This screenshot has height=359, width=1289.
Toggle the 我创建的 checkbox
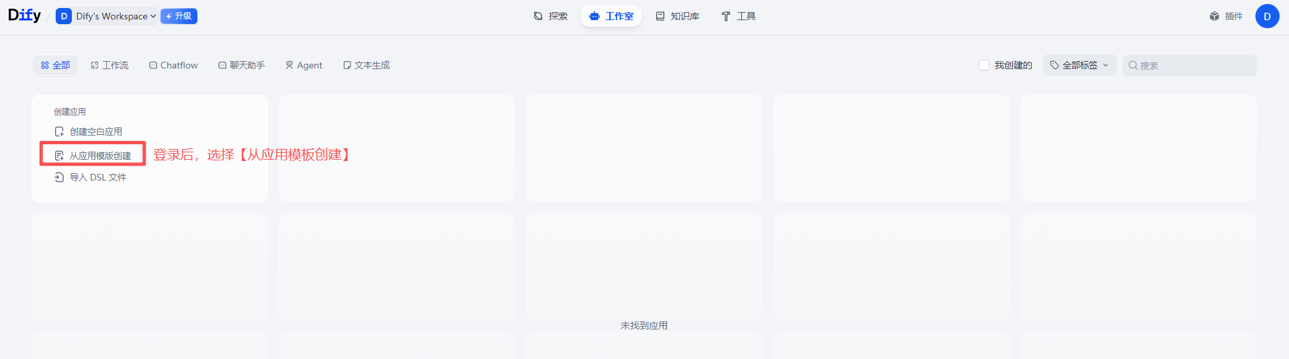coord(984,65)
